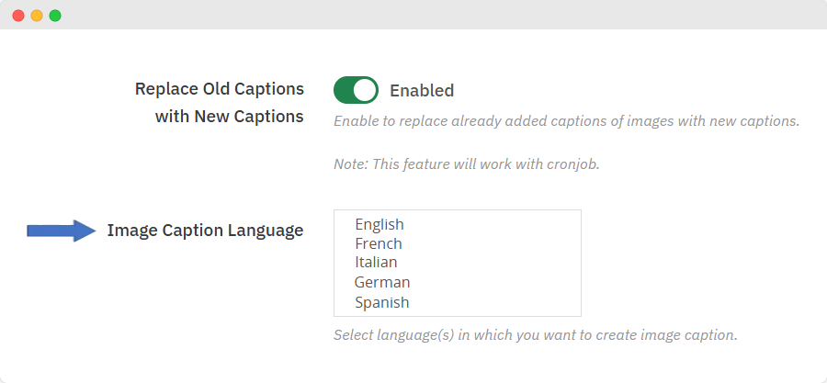Click the "Replace Old Captions" label line
827x383 pixels.
[x=219, y=89]
